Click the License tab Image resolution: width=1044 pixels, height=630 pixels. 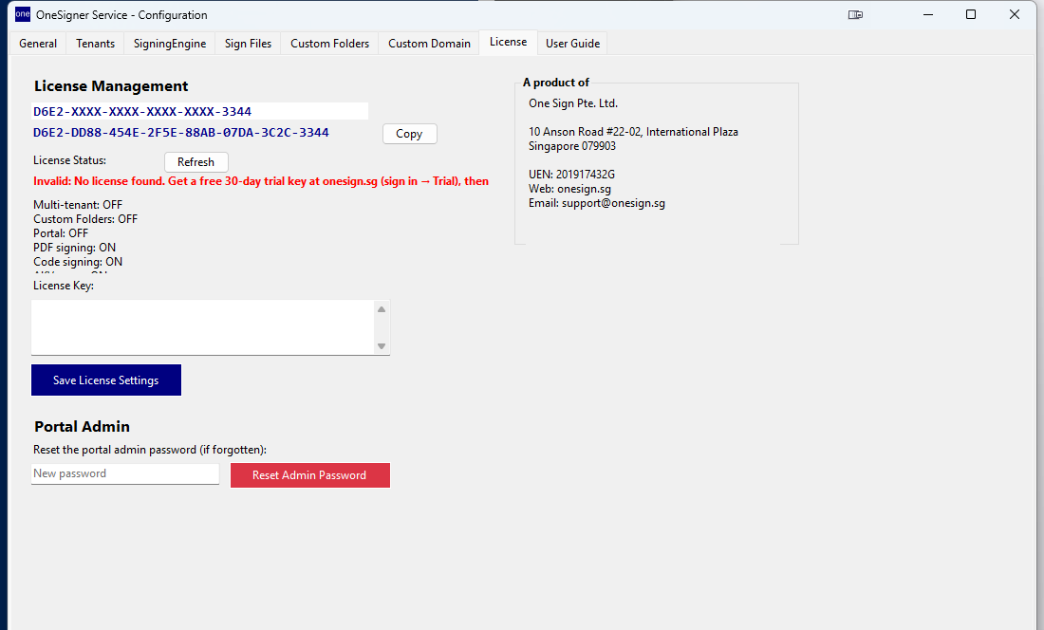[508, 42]
